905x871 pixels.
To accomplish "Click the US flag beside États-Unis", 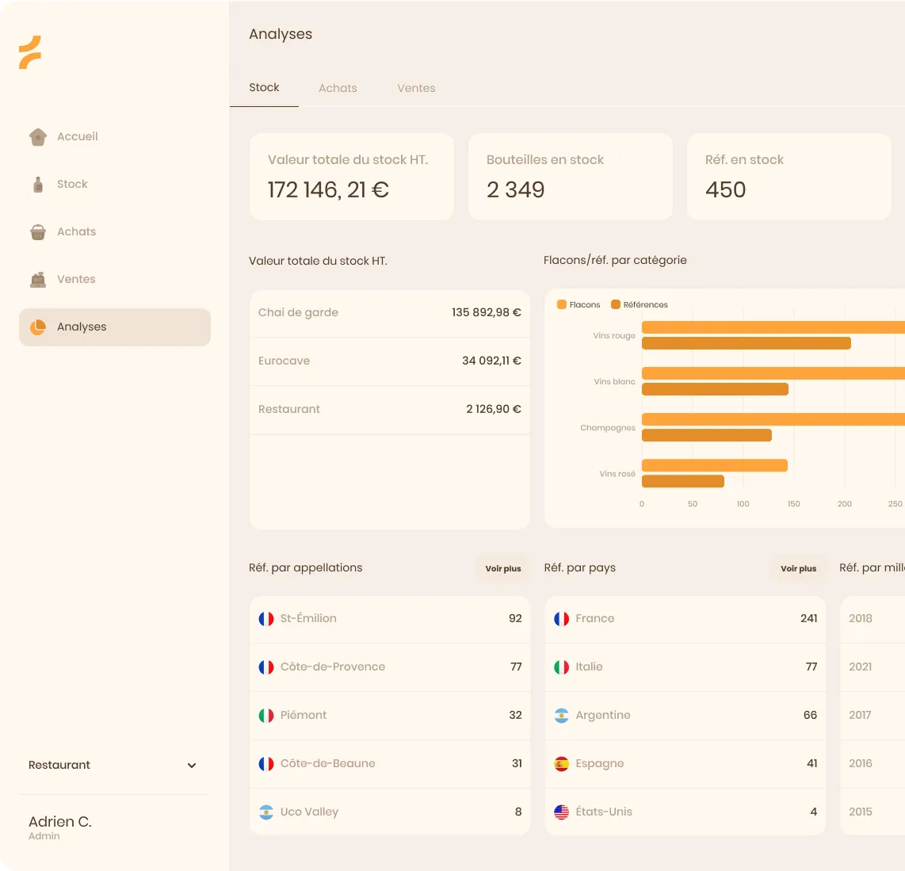I will [x=562, y=812].
